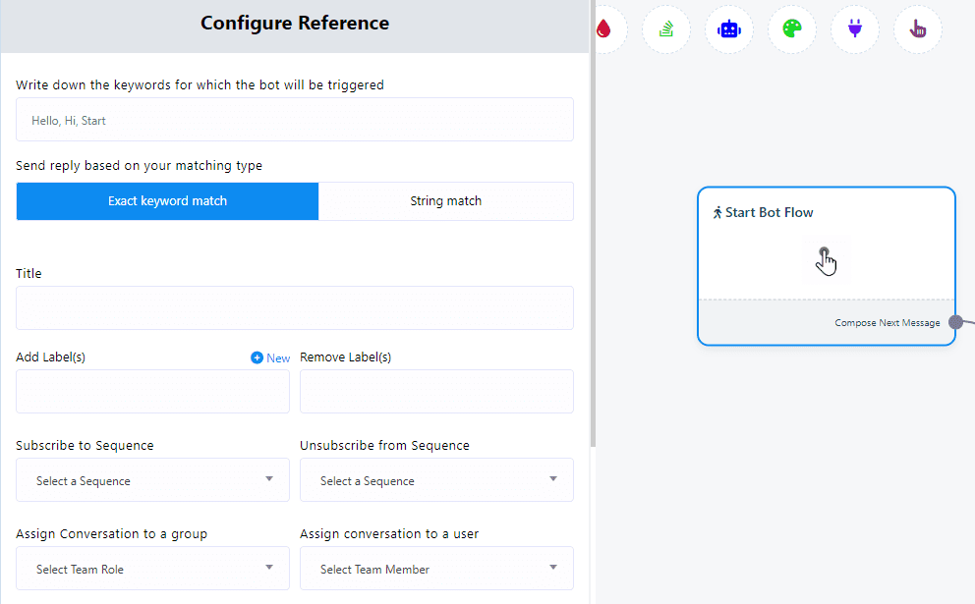Click the pointing hand icon in toolbar
The width and height of the screenshot is (975, 604).
pyautogui.click(x=917, y=29)
